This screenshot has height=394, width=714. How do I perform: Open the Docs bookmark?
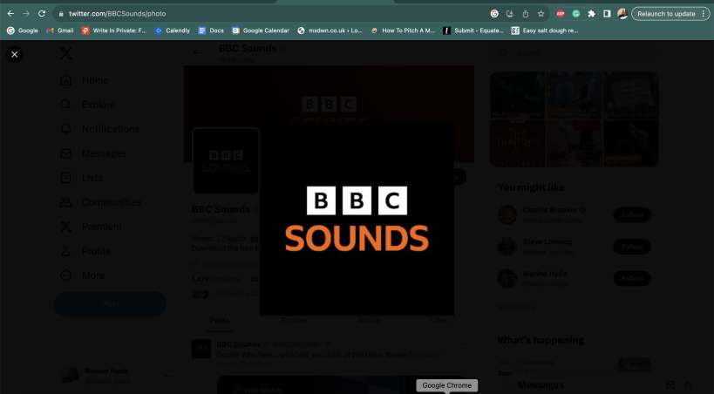click(211, 31)
